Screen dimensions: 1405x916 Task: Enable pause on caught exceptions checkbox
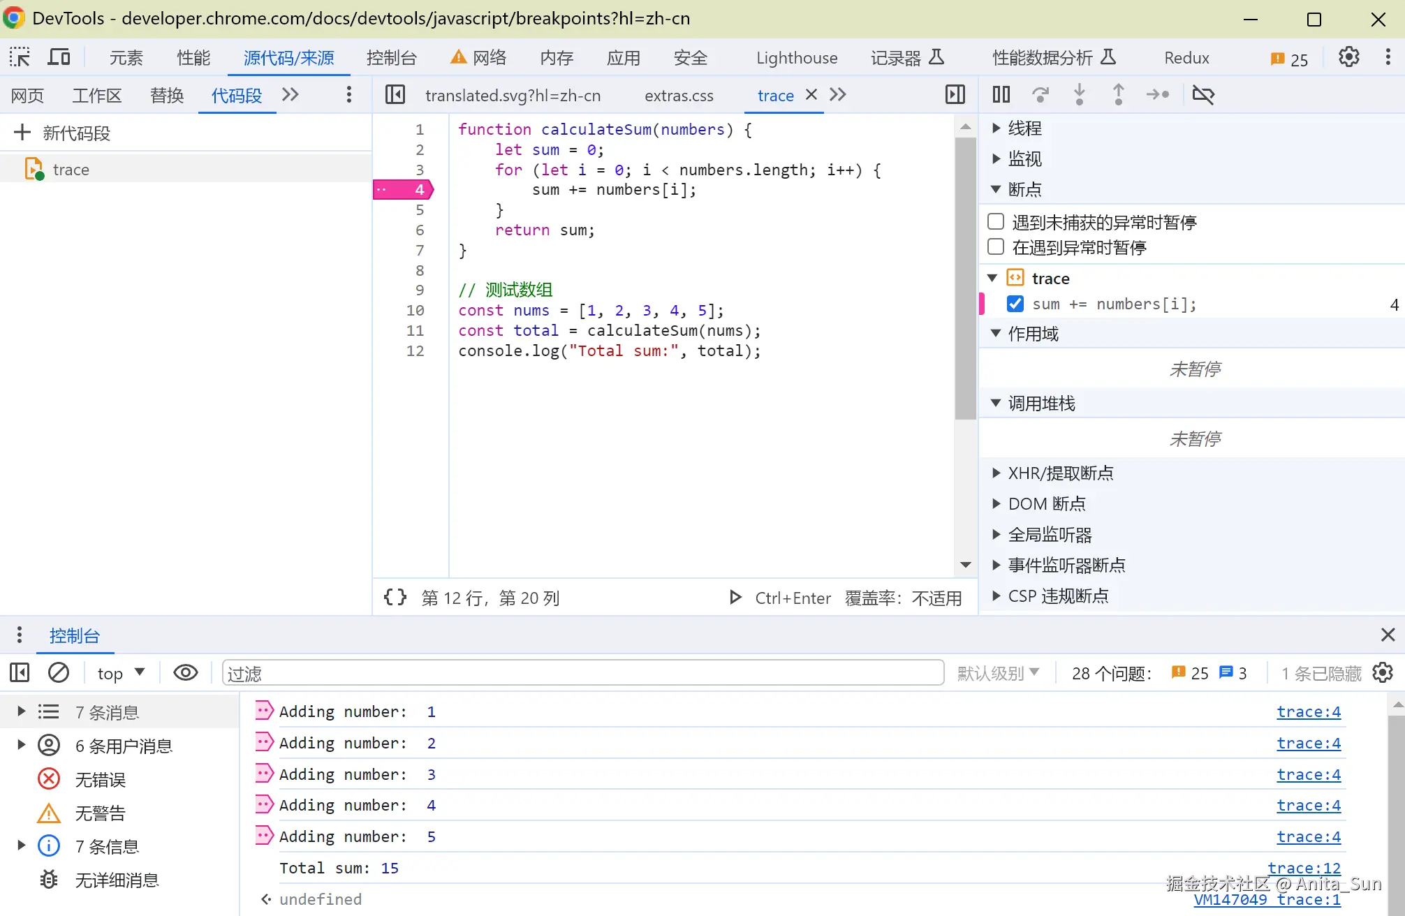click(x=996, y=247)
